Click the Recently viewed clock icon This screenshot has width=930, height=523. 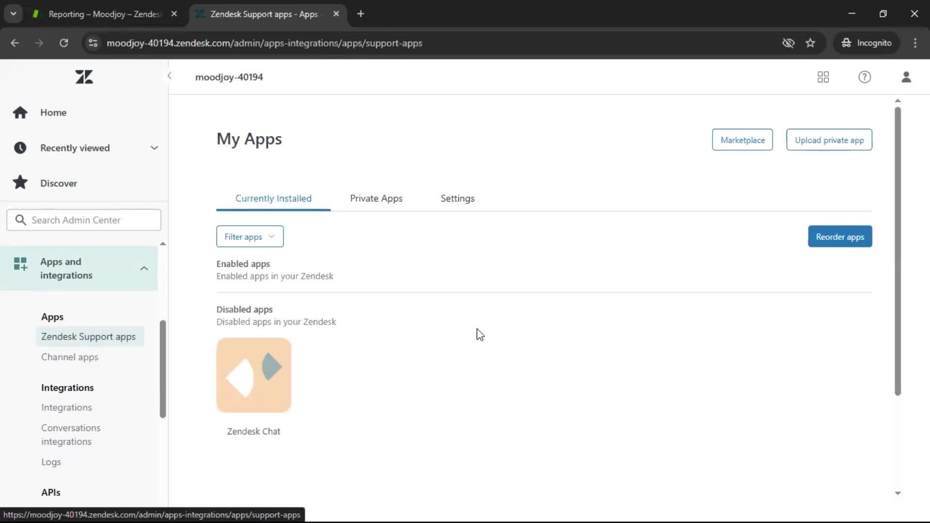point(20,148)
